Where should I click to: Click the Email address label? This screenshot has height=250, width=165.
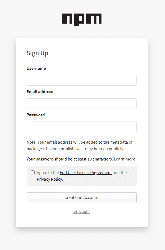(40, 92)
